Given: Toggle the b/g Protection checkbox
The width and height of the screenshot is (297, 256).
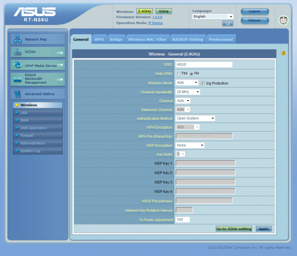Looking at the screenshot, I should [203, 83].
